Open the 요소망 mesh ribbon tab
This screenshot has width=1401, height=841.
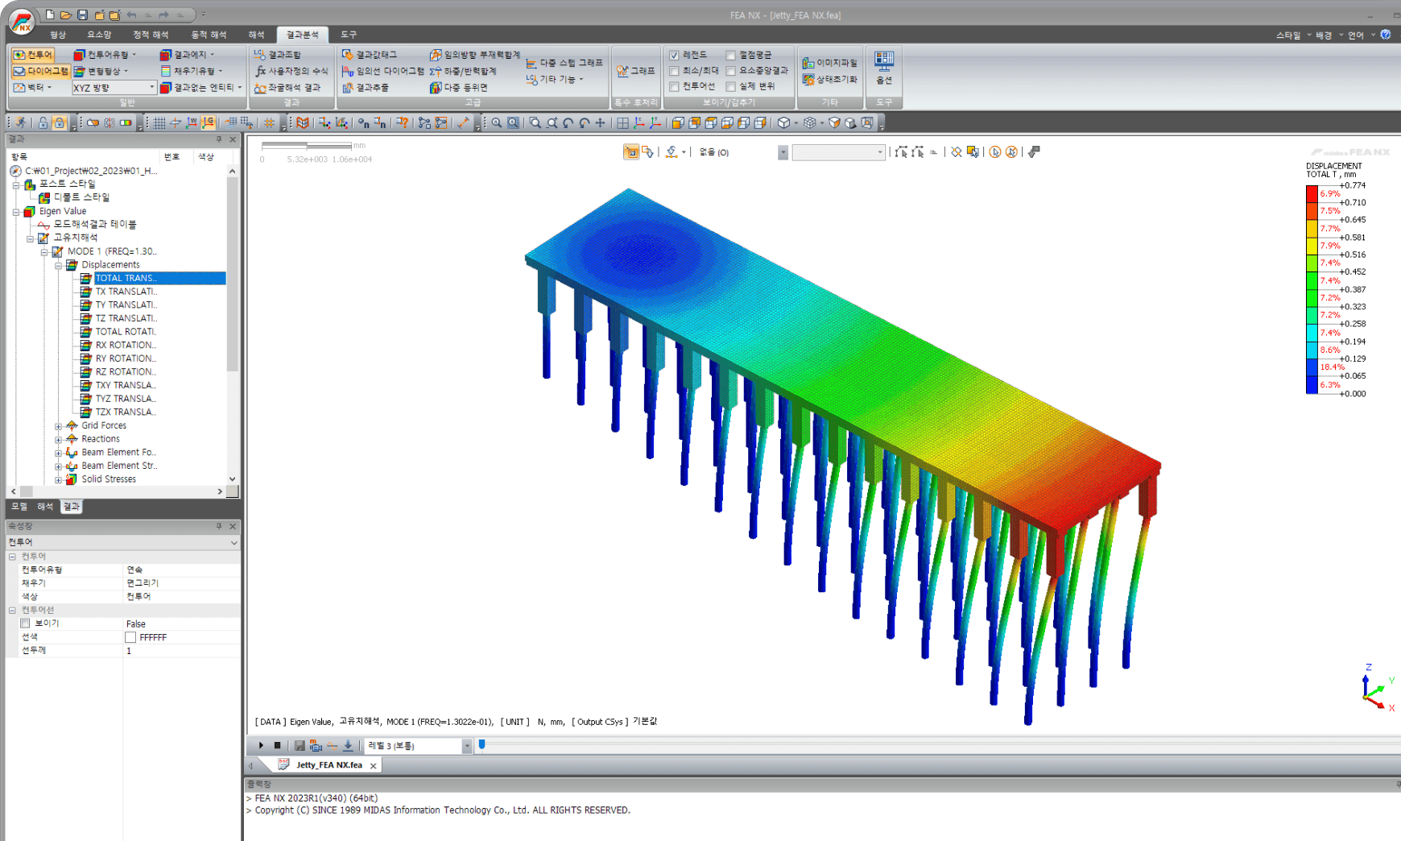click(x=99, y=35)
